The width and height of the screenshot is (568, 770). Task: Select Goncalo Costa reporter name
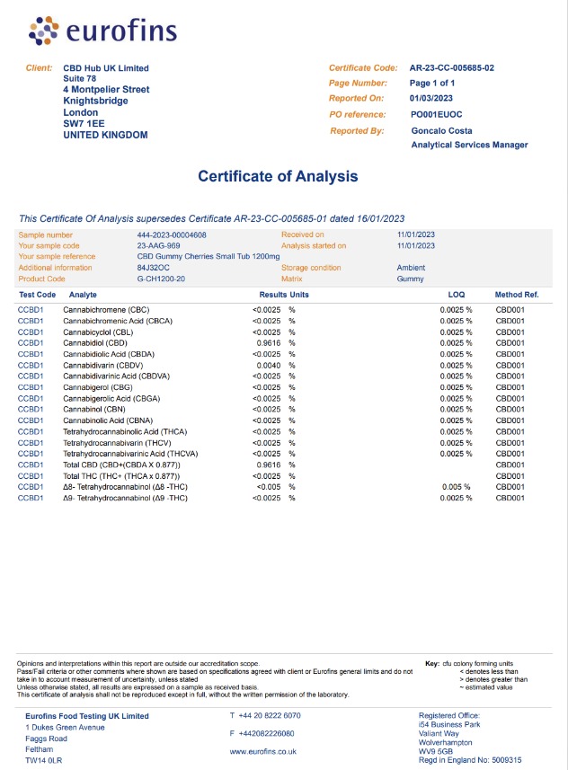click(442, 130)
